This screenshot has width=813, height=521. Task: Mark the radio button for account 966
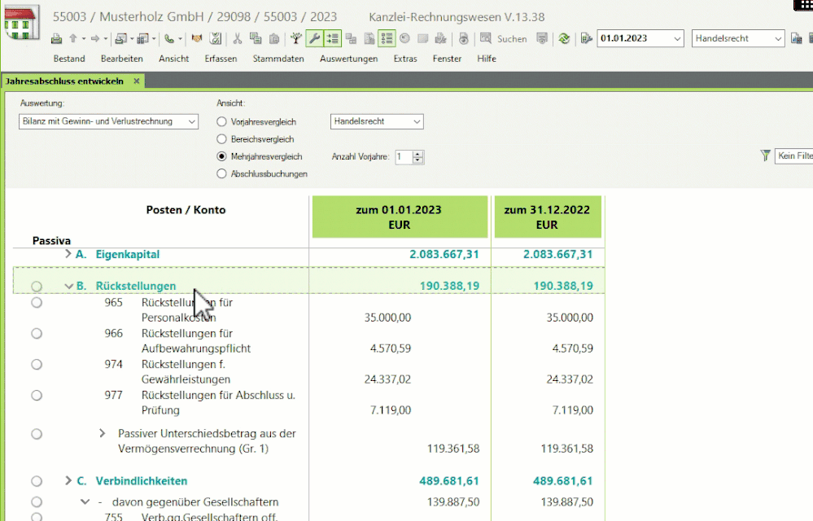point(37,333)
